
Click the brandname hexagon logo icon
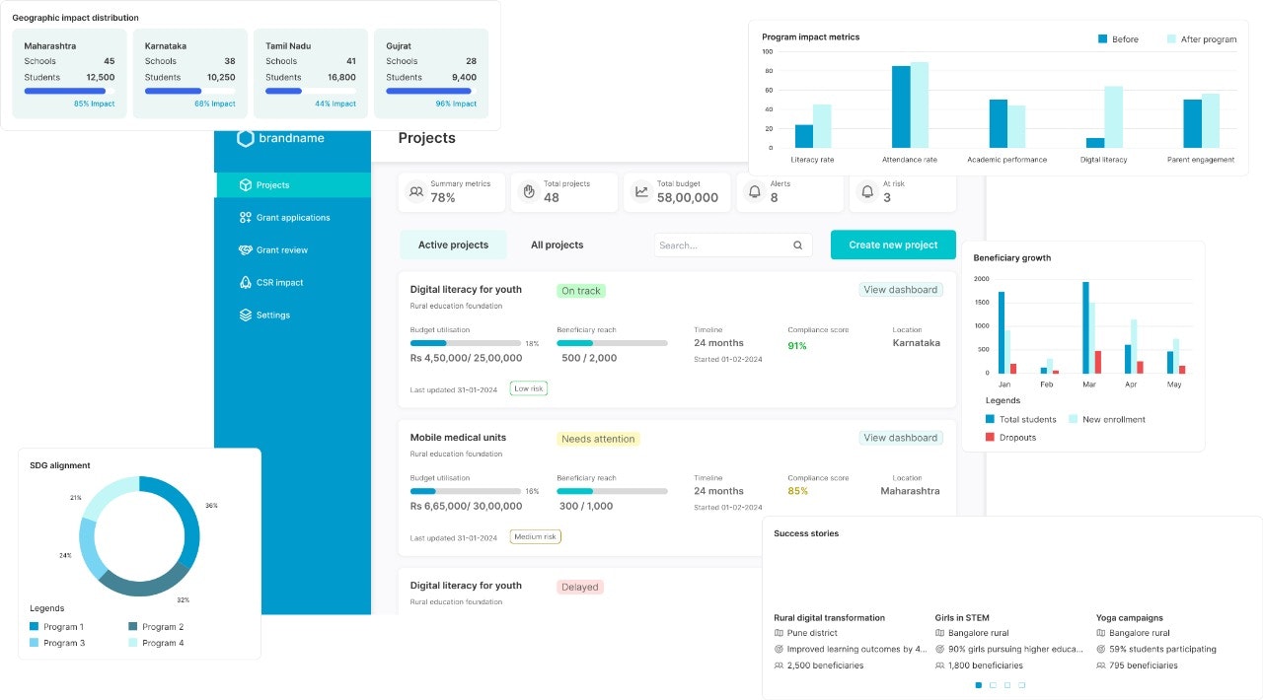(246, 138)
